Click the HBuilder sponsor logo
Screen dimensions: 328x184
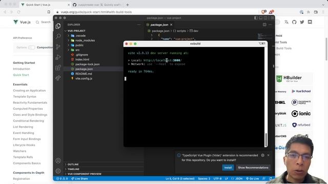pyautogui.click(x=289, y=78)
